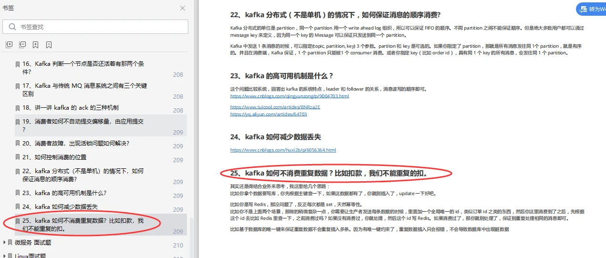Viewport: 606px width, 258px height.
Task: Open the 微服务 面试题 bookmark
Action: 33,243
